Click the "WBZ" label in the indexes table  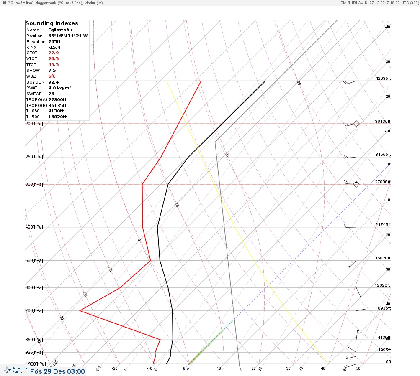tap(31, 76)
